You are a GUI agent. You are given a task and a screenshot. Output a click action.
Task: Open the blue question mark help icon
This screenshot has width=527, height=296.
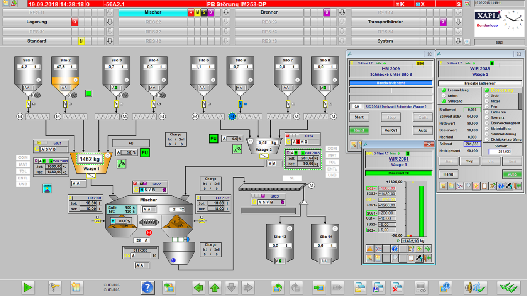147,287
